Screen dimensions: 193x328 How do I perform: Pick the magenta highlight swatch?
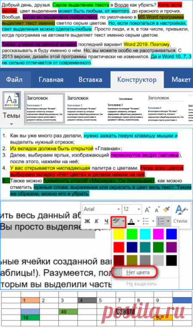(158, 234)
